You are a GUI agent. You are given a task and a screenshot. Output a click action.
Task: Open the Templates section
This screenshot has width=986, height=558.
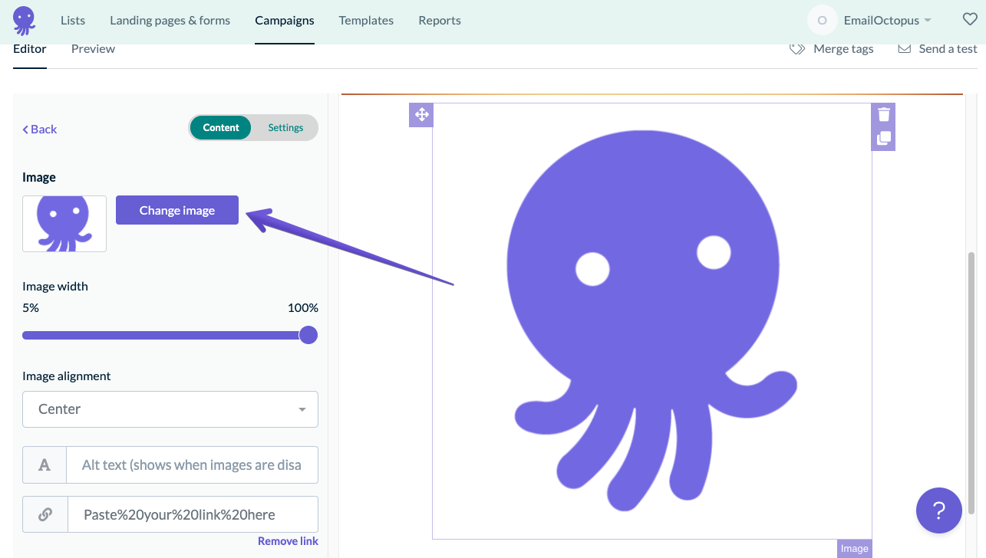tap(366, 21)
